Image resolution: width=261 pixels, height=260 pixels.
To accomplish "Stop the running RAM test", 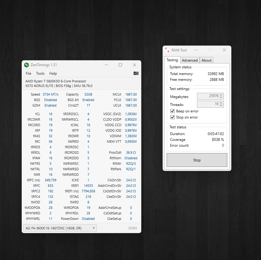I will coord(197,160).
